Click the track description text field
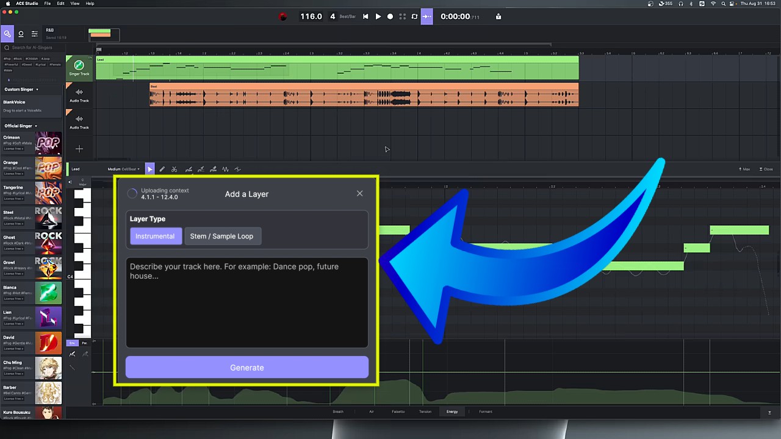Image resolution: width=781 pixels, height=439 pixels. pos(247,302)
